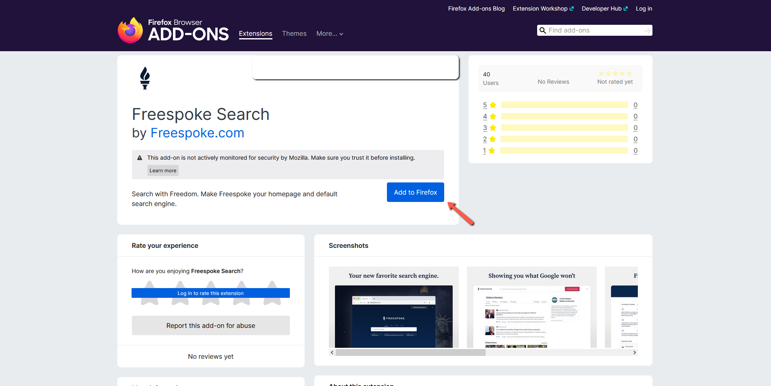This screenshot has width=771, height=386.
Task: Click Report this add-on for abuse
Action: pyautogui.click(x=211, y=325)
